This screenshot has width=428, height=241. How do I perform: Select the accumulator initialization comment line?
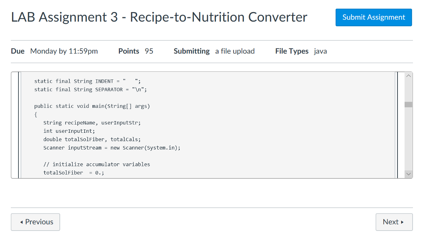click(96, 164)
